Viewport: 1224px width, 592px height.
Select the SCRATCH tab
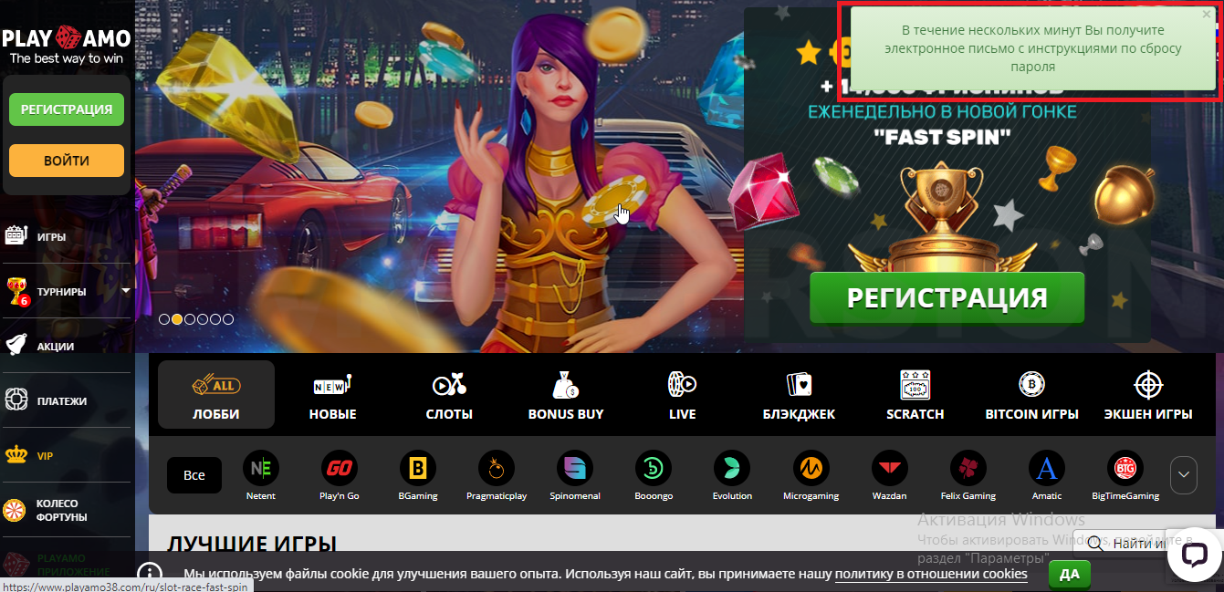click(915, 394)
